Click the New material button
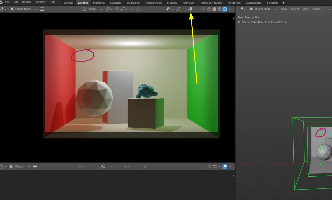The width and height of the screenshot is (332, 200). [127, 166]
